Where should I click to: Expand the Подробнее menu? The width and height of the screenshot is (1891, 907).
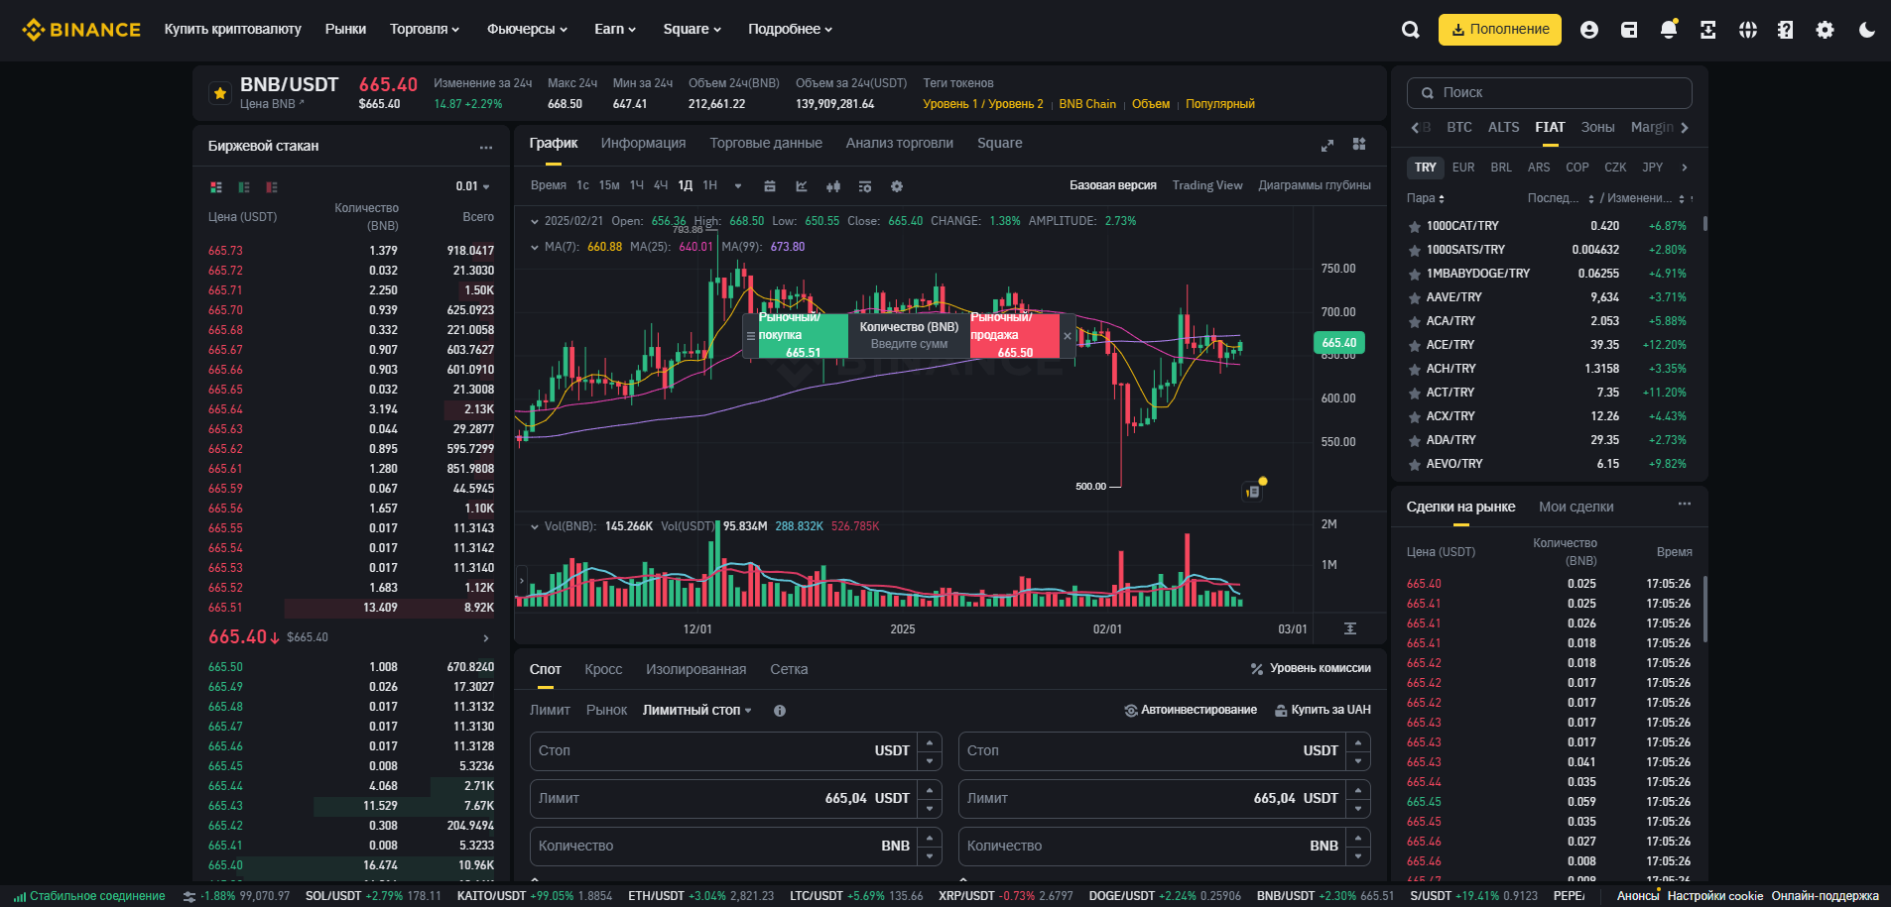pos(790,29)
